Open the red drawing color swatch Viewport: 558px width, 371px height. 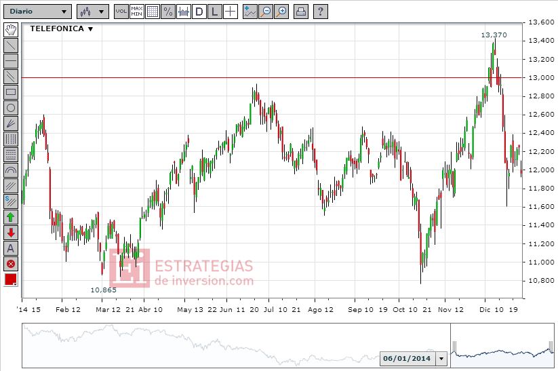(x=11, y=280)
